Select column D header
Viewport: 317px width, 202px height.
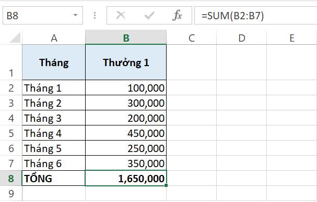click(242, 37)
